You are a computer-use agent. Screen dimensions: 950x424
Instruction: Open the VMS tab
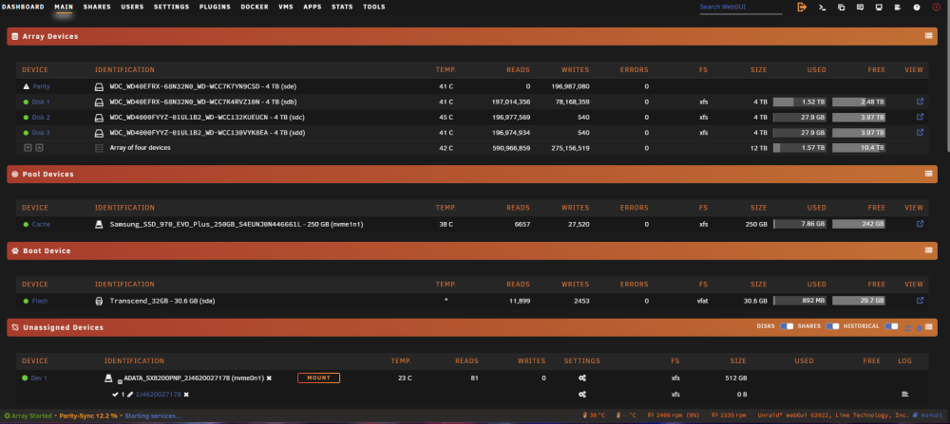[286, 8]
